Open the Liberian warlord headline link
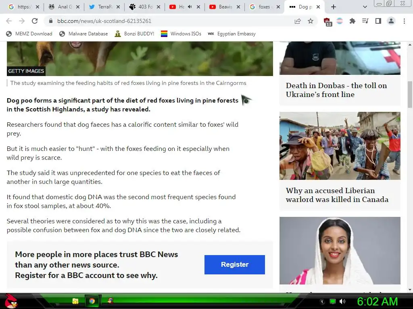The height and width of the screenshot is (309, 413). click(x=337, y=195)
